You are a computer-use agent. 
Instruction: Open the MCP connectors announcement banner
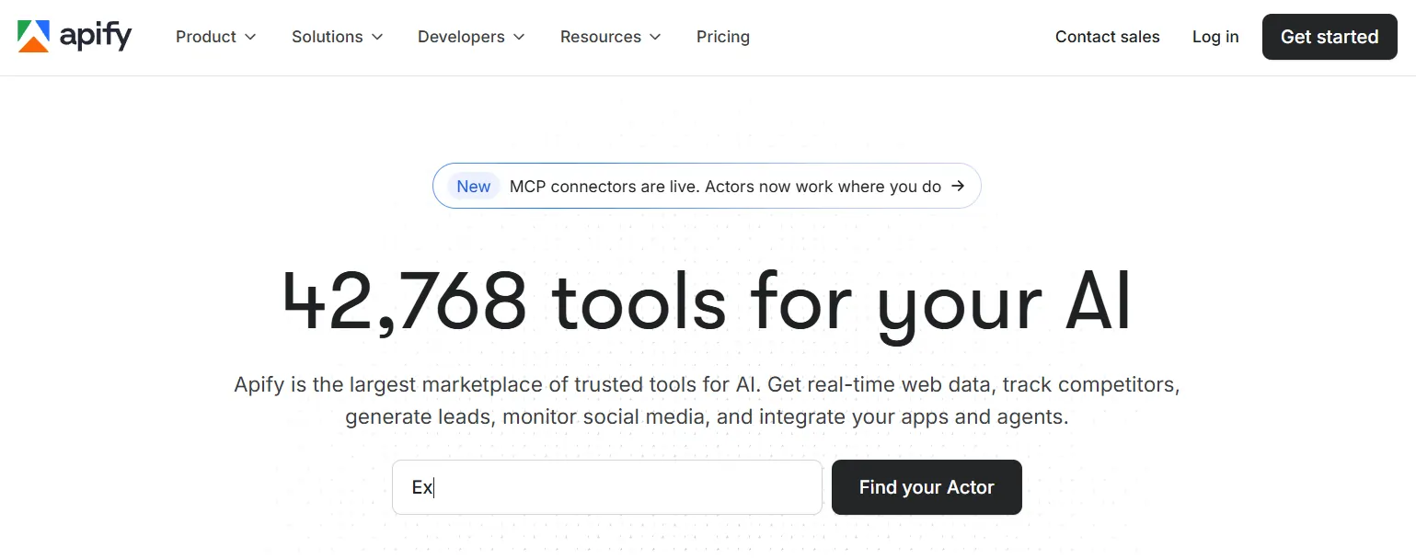pos(707,186)
